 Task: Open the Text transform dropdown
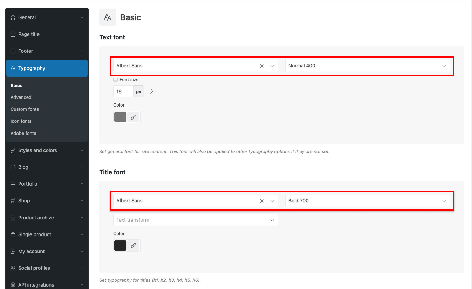(195, 220)
